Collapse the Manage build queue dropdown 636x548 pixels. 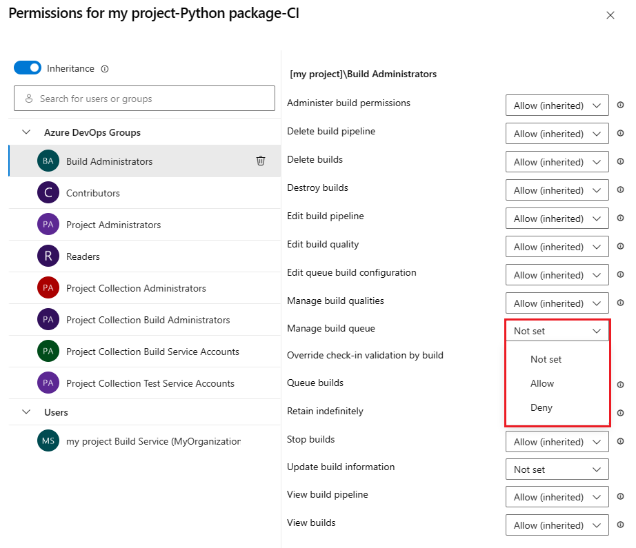point(557,331)
